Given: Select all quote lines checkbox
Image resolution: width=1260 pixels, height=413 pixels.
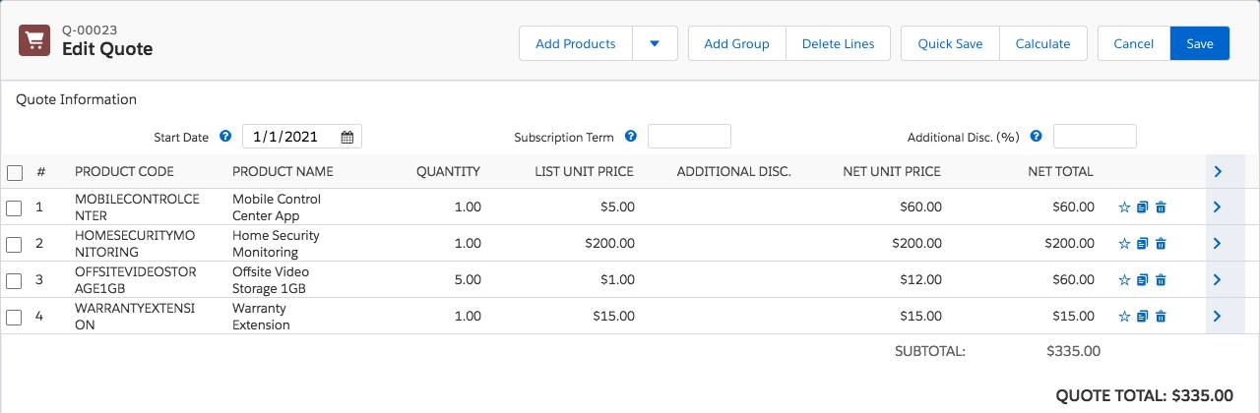Looking at the screenshot, I should [15, 172].
